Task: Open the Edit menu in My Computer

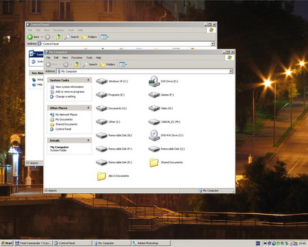Action: (56, 58)
